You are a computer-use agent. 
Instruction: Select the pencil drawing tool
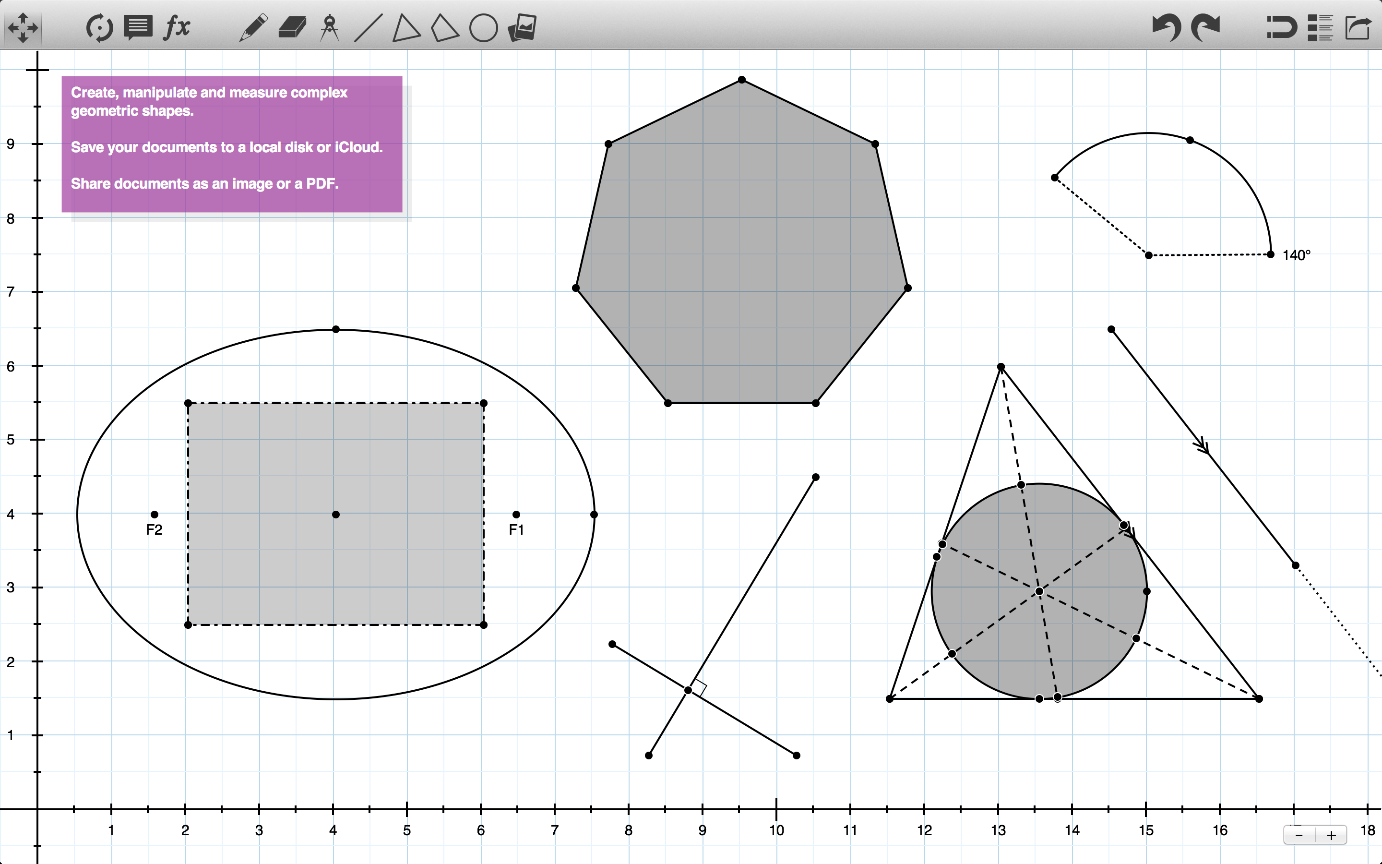253,27
